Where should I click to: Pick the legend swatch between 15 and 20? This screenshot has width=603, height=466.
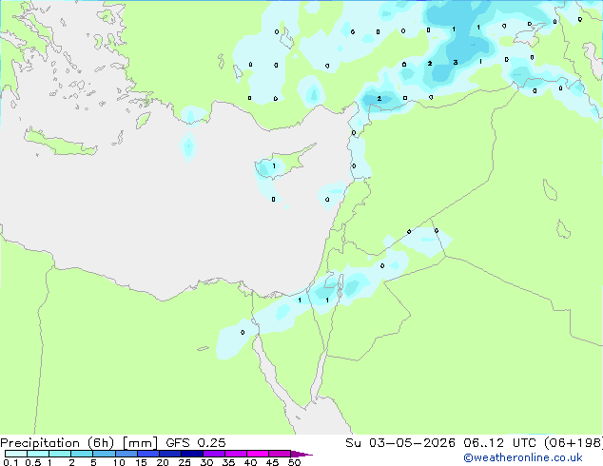(148, 454)
